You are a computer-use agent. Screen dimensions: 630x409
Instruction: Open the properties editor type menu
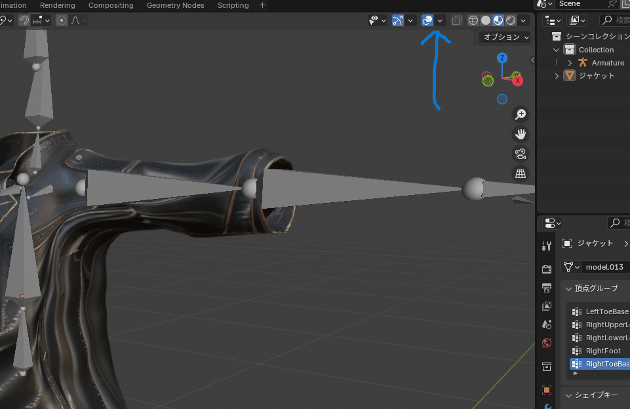tap(553, 223)
